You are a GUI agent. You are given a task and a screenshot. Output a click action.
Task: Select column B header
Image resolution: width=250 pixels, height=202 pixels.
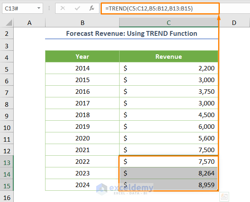pos(82,23)
